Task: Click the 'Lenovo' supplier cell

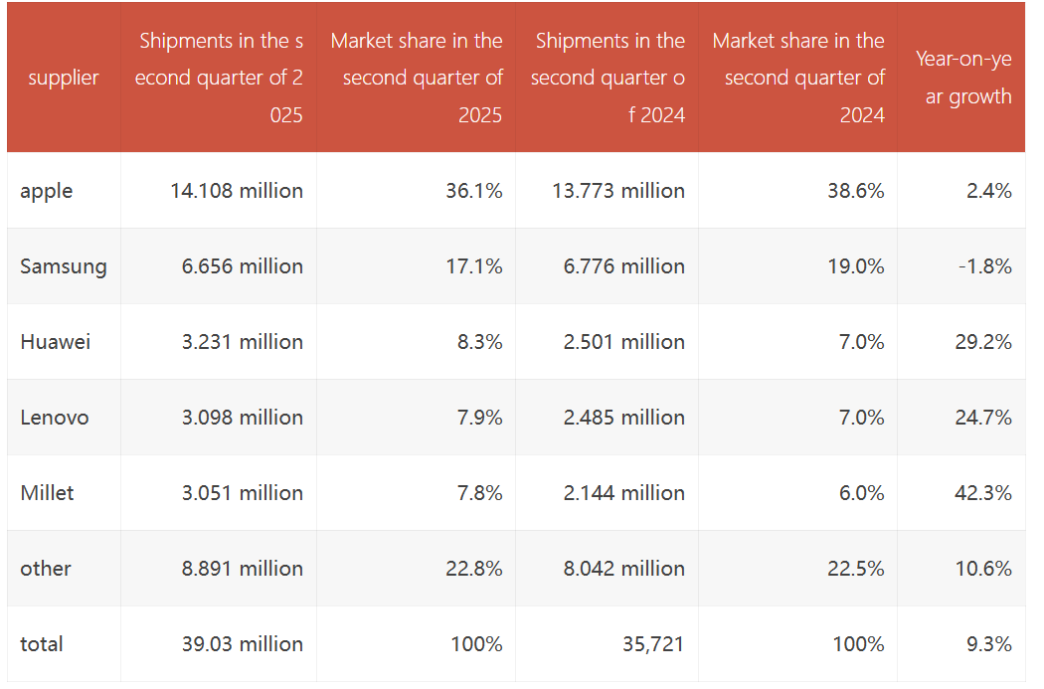Action: 55,418
